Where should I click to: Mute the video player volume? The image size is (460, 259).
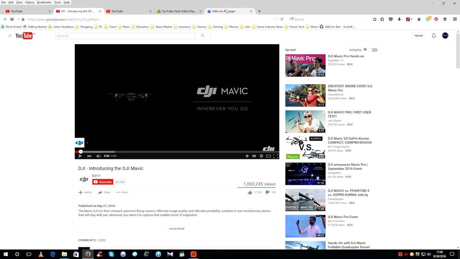pos(98,156)
